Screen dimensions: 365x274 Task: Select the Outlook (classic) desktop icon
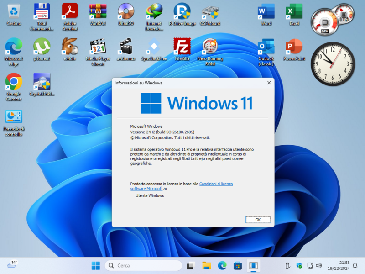pos(266,52)
